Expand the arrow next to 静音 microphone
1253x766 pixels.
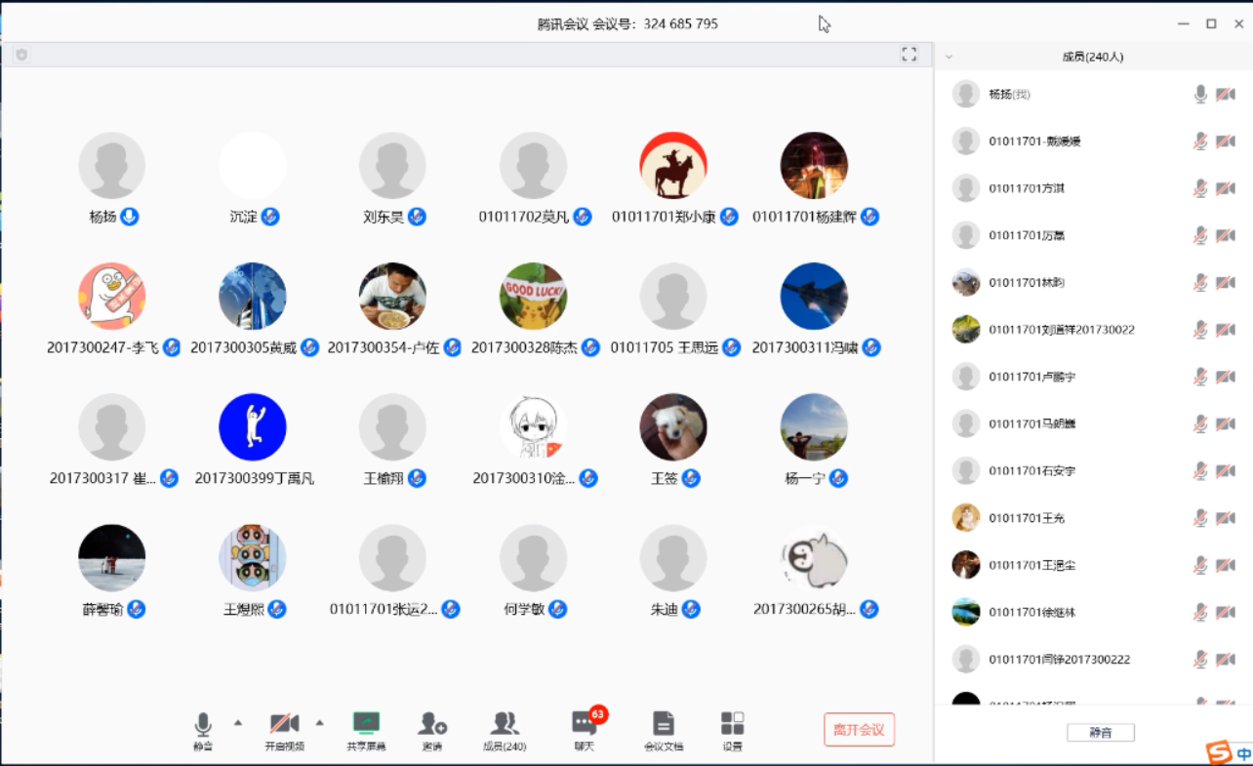(237, 723)
